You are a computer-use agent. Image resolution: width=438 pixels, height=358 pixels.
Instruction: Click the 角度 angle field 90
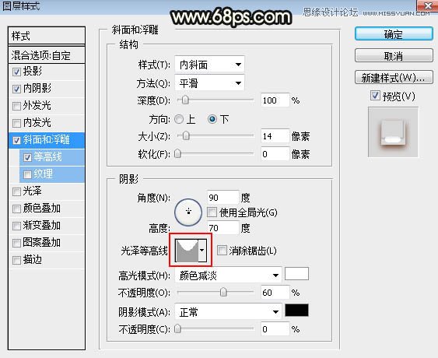click(x=223, y=198)
